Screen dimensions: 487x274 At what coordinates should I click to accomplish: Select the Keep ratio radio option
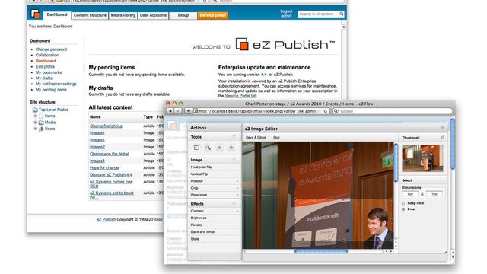[x=403, y=203]
